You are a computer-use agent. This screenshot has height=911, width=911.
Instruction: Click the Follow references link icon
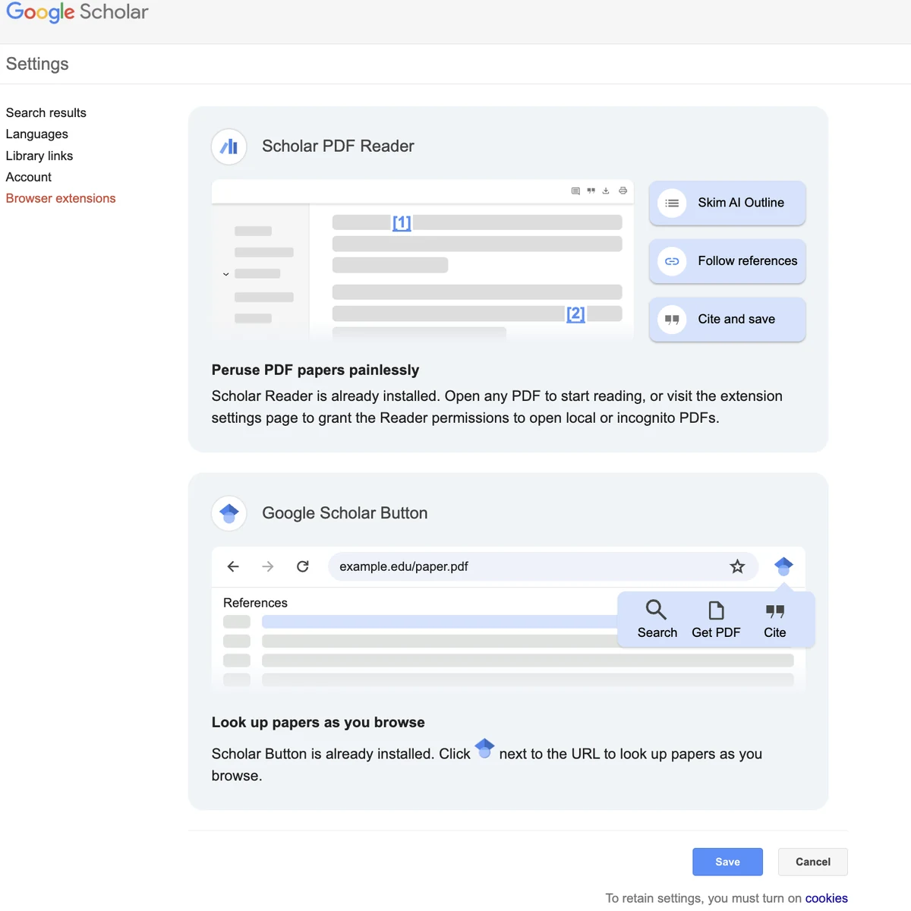[x=672, y=261]
